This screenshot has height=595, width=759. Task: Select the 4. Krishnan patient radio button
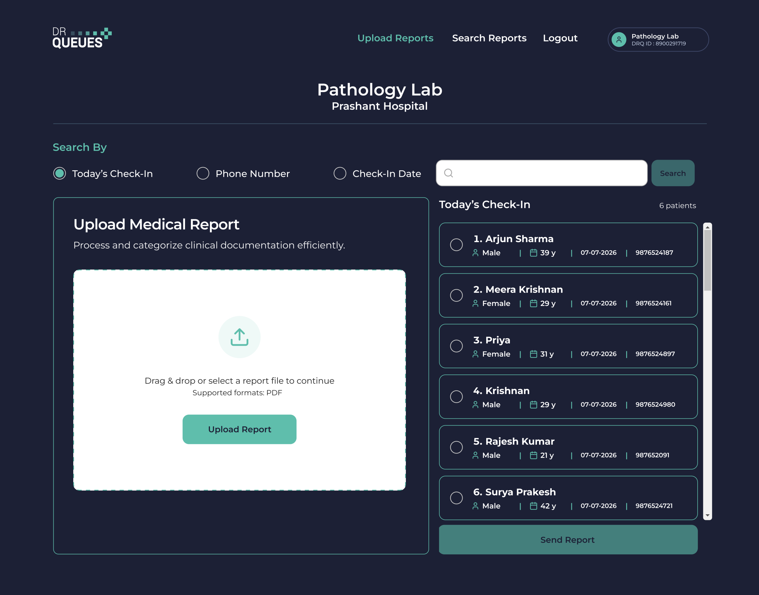pos(456,396)
